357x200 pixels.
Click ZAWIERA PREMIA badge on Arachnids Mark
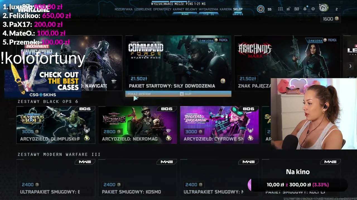[322, 40]
